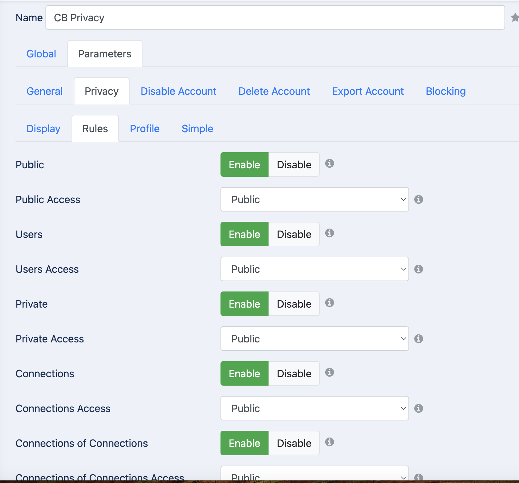This screenshot has height=483, width=519.
Task: Enable Connections of Connections rule
Action: pyautogui.click(x=244, y=443)
